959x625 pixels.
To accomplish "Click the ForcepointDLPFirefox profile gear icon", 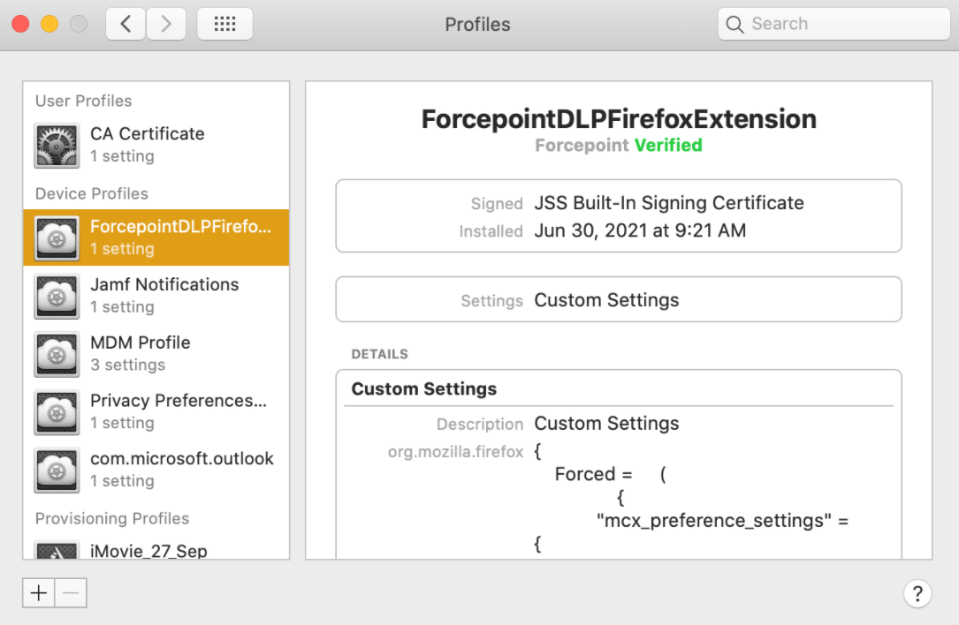I will [x=57, y=237].
